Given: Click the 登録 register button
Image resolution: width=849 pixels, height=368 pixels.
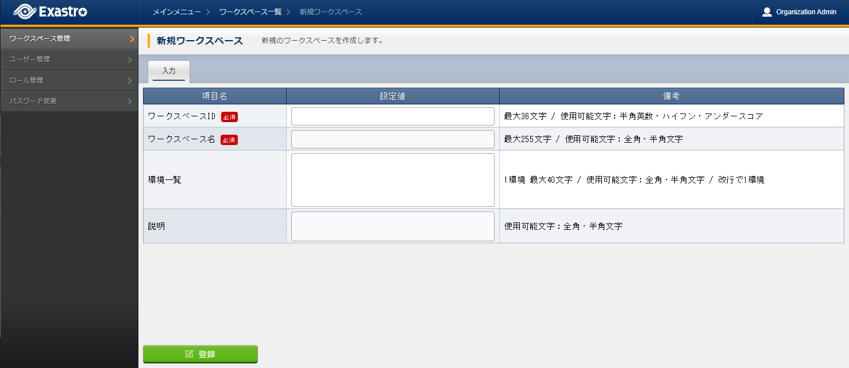Looking at the screenshot, I should click(x=200, y=354).
